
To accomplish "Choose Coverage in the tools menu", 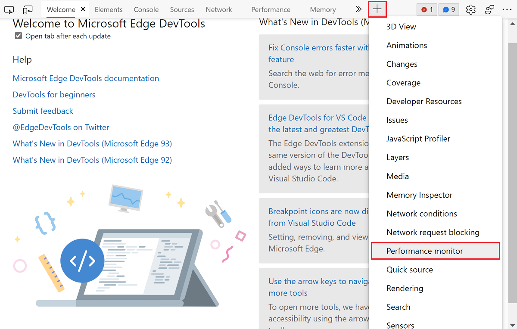I will click(x=436, y=83).
